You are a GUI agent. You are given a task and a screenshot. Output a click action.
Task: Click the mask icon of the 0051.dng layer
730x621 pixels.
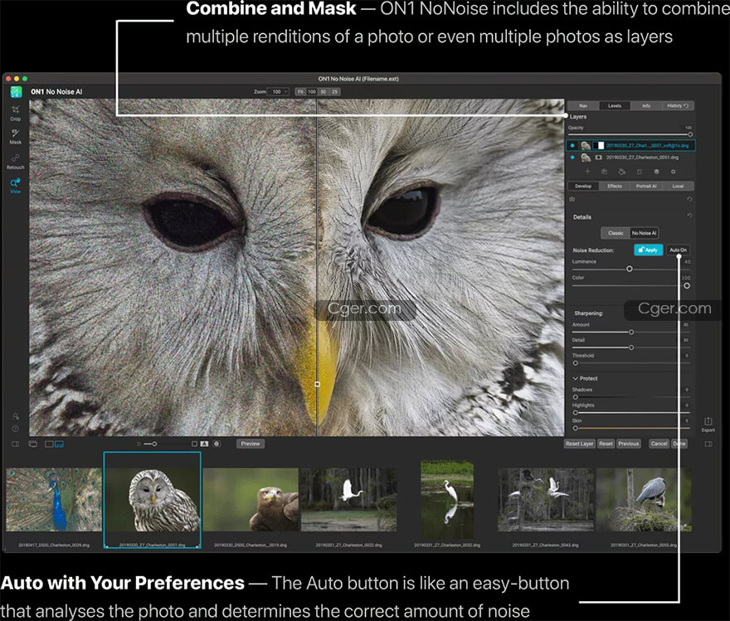click(598, 158)
